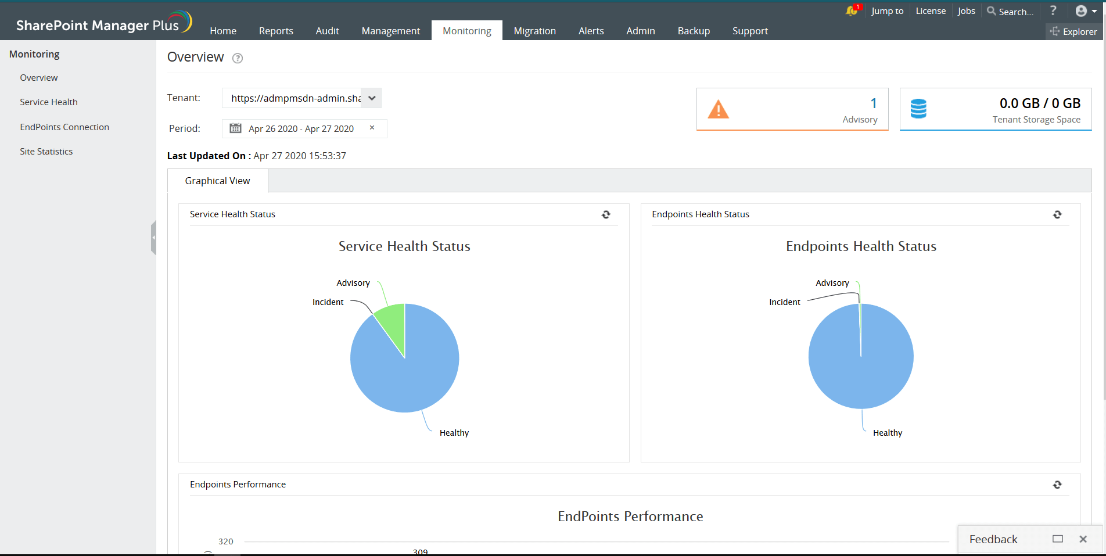Open the Tenant selection dropdown
The height and width of the screenshot is (556, 1106).
click(371, 98)
